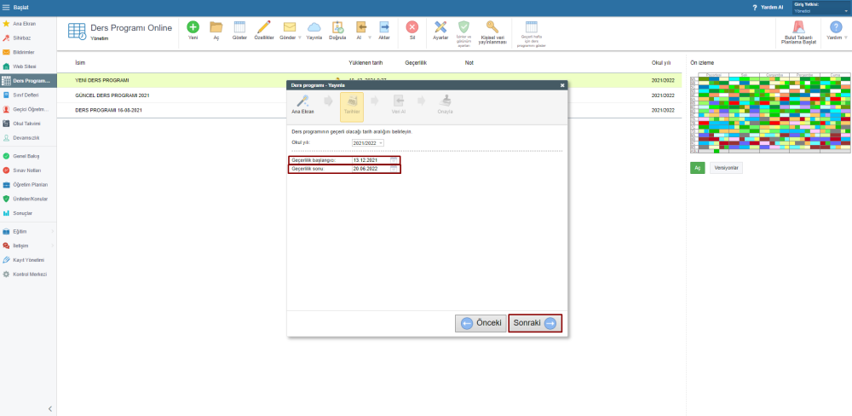852x416 pixels.
Task: Click the Geçerlilik sonu date field
Action: click(x=371, y=169)
